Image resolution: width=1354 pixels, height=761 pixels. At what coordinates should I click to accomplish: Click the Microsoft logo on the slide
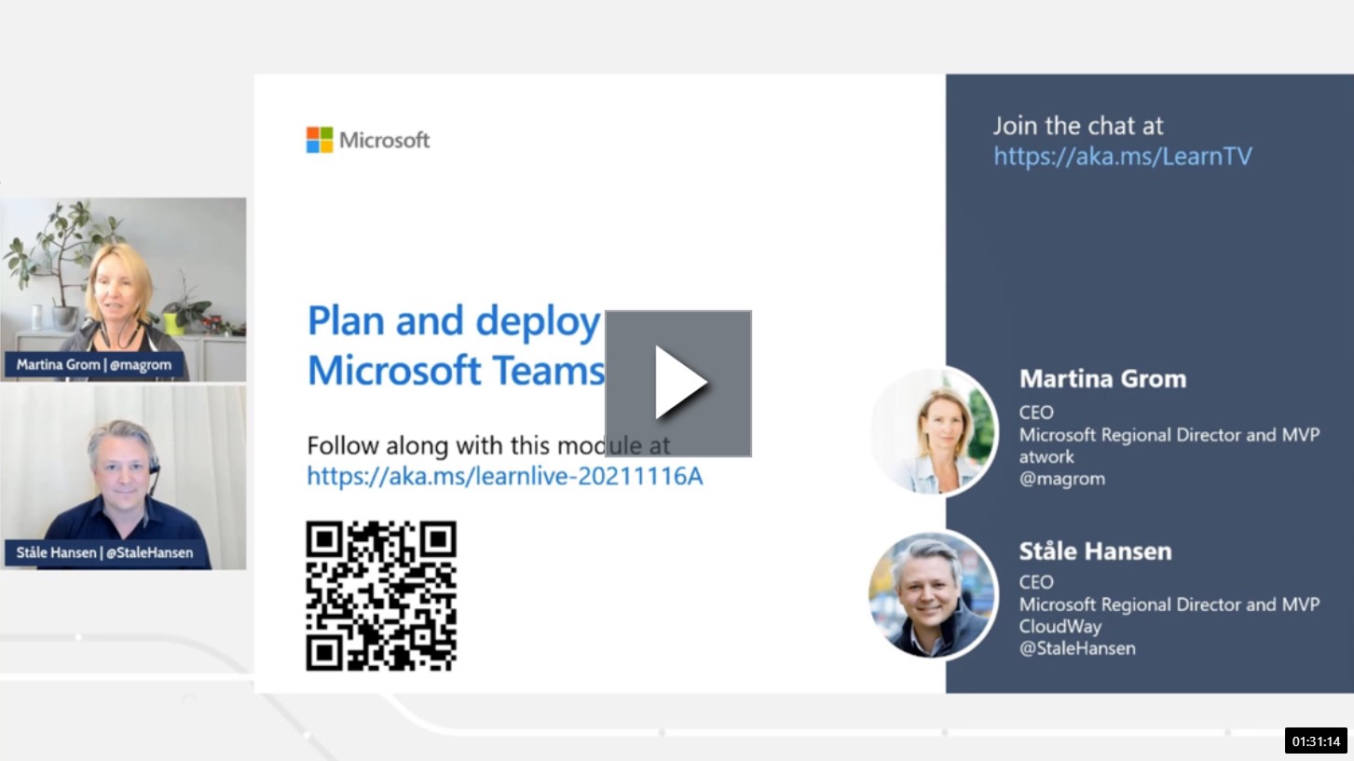coord(368,140)
